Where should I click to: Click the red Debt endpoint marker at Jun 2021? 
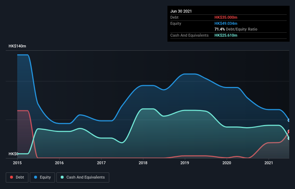tap(289, 131)
